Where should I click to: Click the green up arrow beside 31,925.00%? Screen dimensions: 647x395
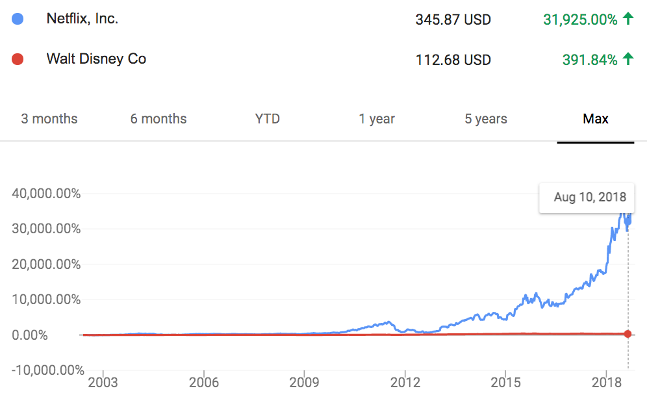click(628, 19)
